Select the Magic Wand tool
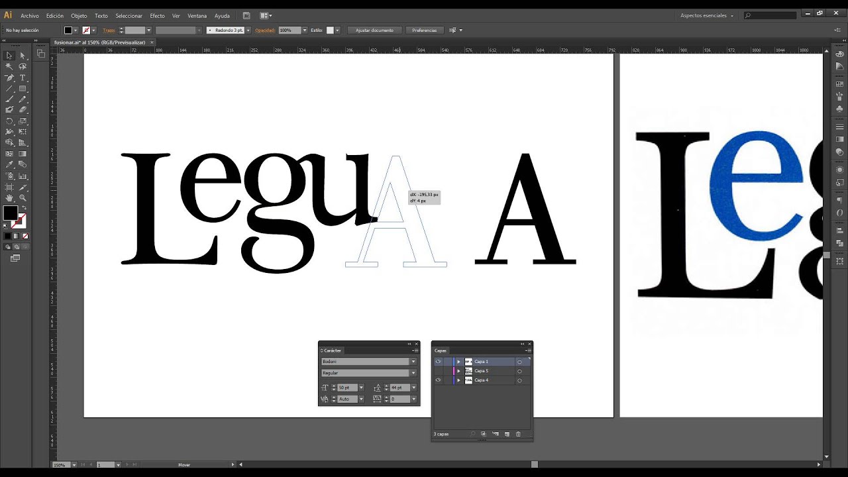The image size is (848, 477). (x=9, y=66)
